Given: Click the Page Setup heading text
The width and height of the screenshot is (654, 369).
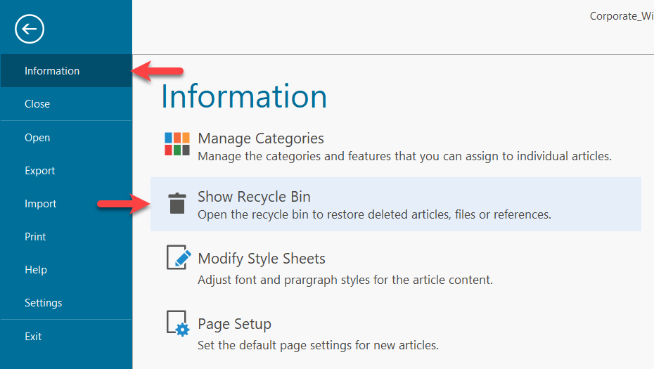Looking at the screenshot, I should point(234,324).
